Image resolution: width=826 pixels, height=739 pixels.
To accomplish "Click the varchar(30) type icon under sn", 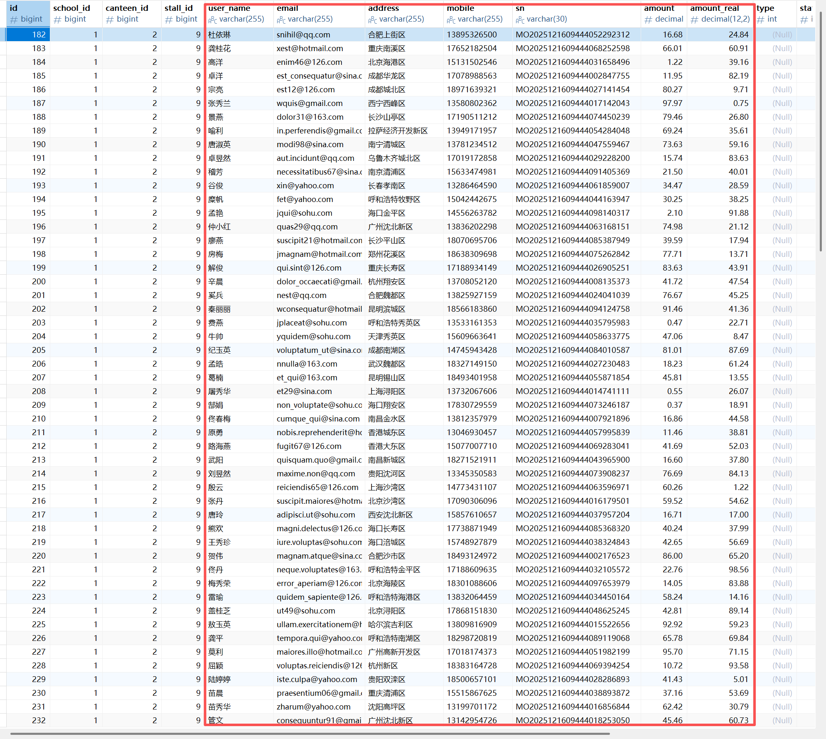I will (x=520, y=20).
